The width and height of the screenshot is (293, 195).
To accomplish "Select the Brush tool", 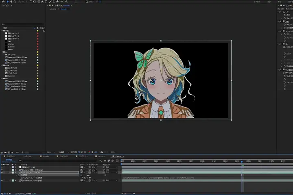I will [x=50, y=2].
